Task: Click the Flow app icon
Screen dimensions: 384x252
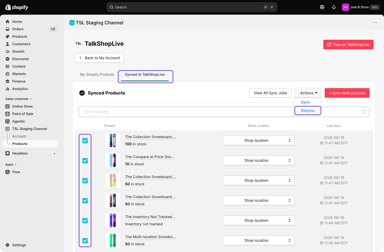Action: 7,172
